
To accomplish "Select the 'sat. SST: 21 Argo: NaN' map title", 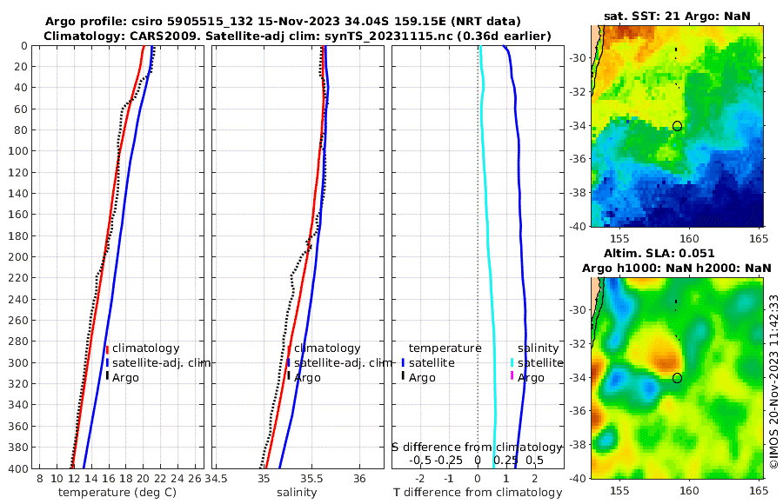I will 677,16.
